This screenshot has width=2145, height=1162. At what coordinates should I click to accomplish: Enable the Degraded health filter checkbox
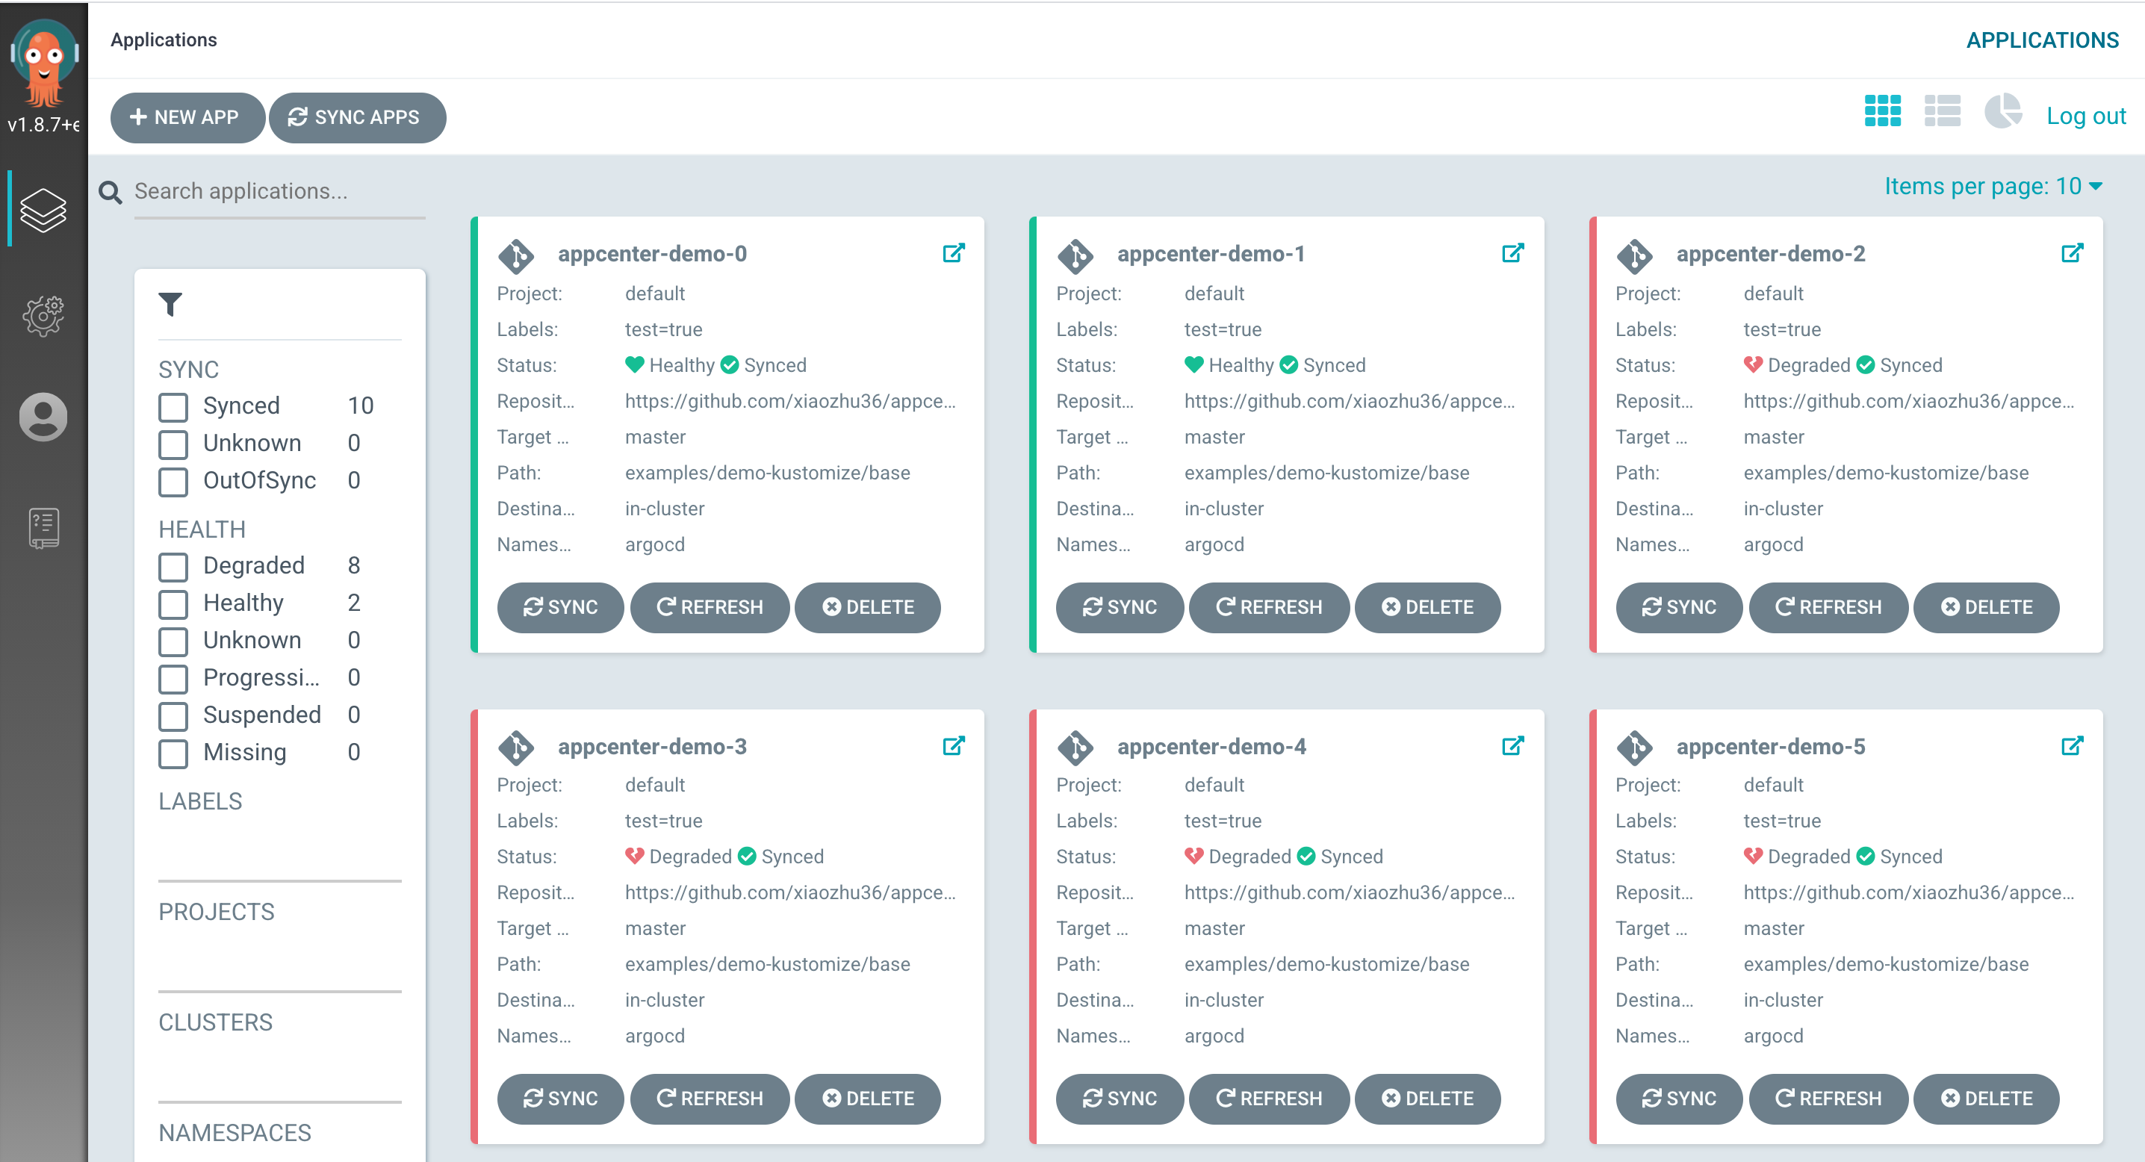173,567
